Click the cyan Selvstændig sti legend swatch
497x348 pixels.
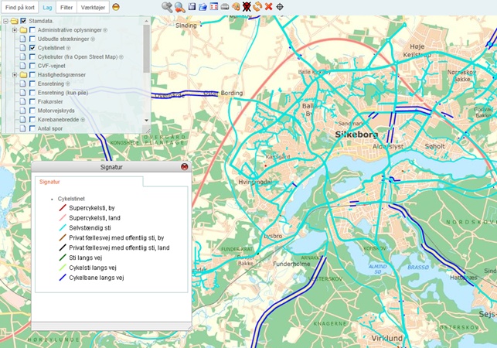[63, 228]
